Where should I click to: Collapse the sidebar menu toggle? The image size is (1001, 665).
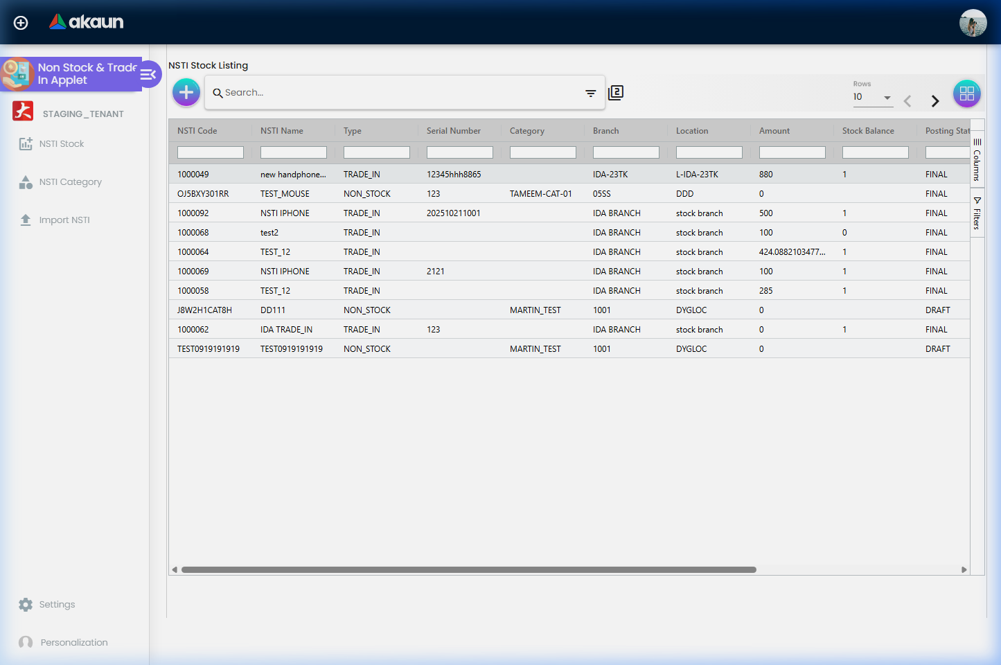pos(149,74)
